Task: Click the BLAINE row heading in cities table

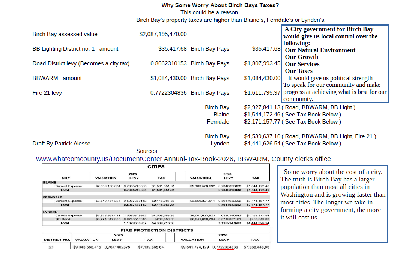Action: [x=50, y=183]
